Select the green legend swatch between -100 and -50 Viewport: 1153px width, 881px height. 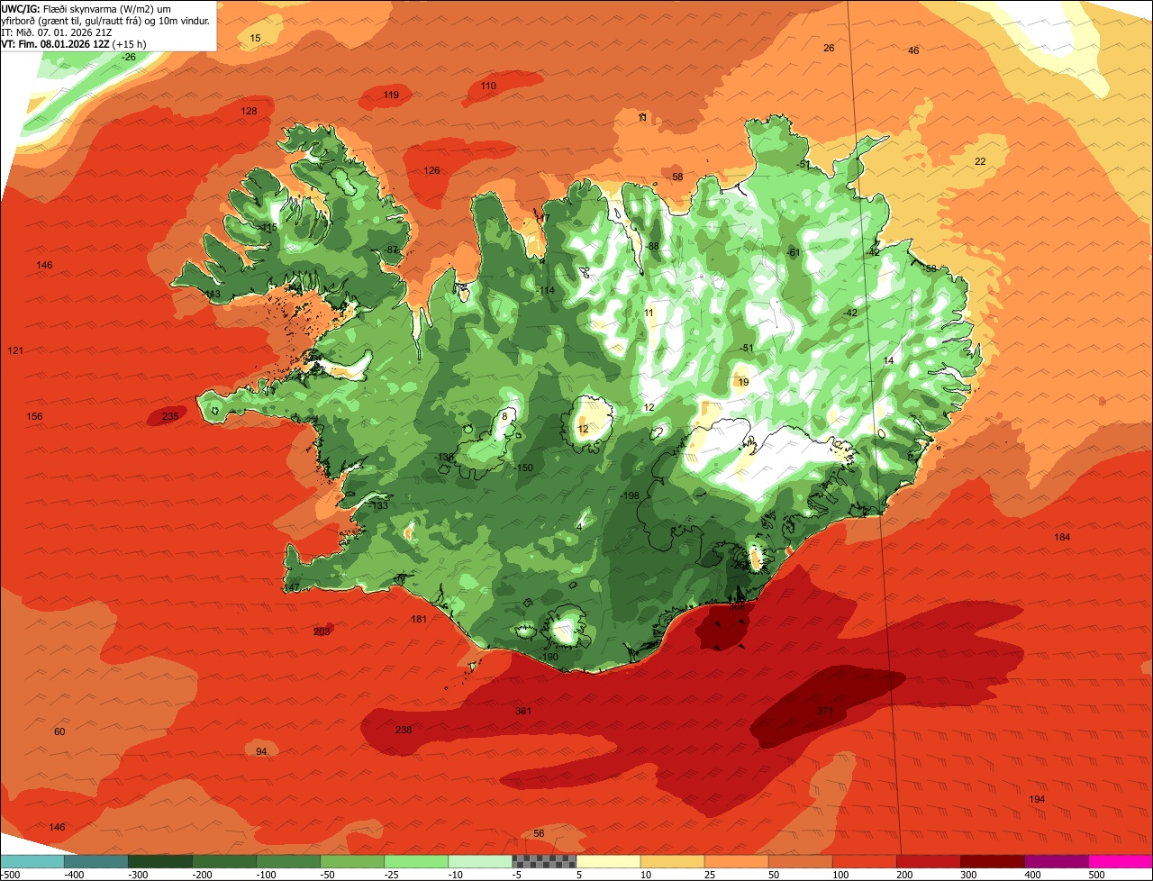point(288,862)
